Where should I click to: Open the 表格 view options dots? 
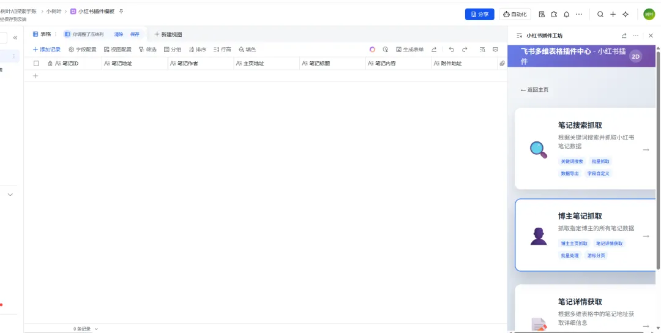[56, 34]
